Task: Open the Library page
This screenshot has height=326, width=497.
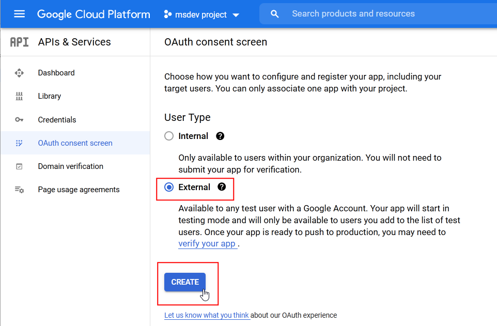Action: (x=50, y=96)
